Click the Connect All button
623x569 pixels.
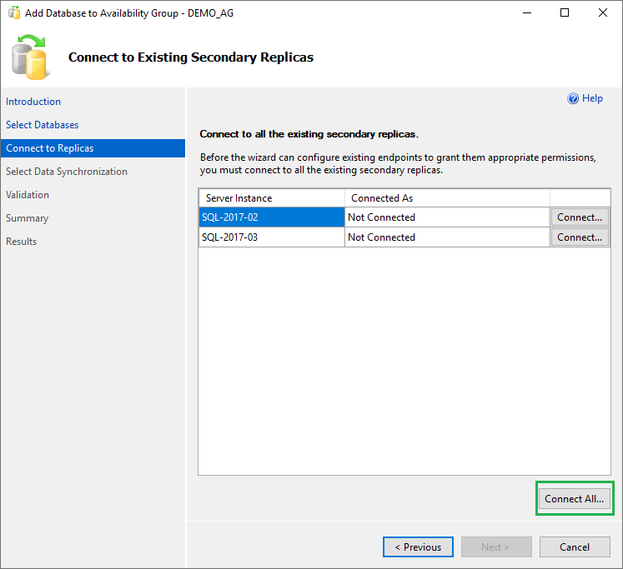click(x=574, y=499)
